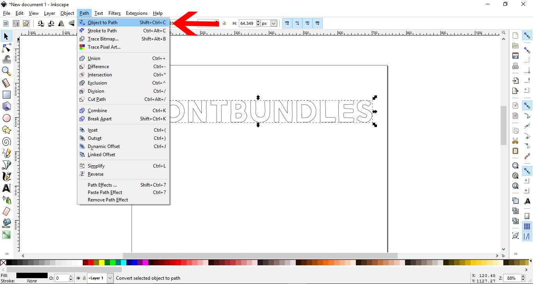Click the no-color X swatch
This screenshot has width=533, height=284.
(3, 263)
